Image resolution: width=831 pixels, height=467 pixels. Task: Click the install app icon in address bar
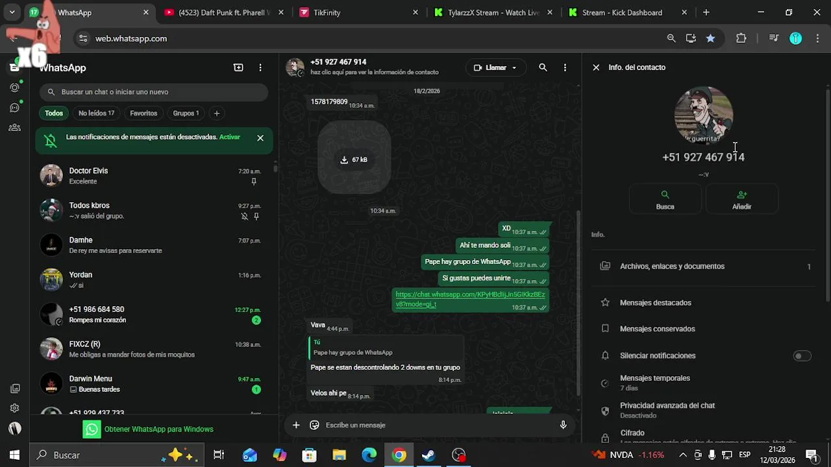pos(691,38)
